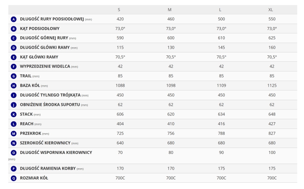Click the F icon next to fork offset
This screenshot has width=304, height=189.
pos(14,66)
